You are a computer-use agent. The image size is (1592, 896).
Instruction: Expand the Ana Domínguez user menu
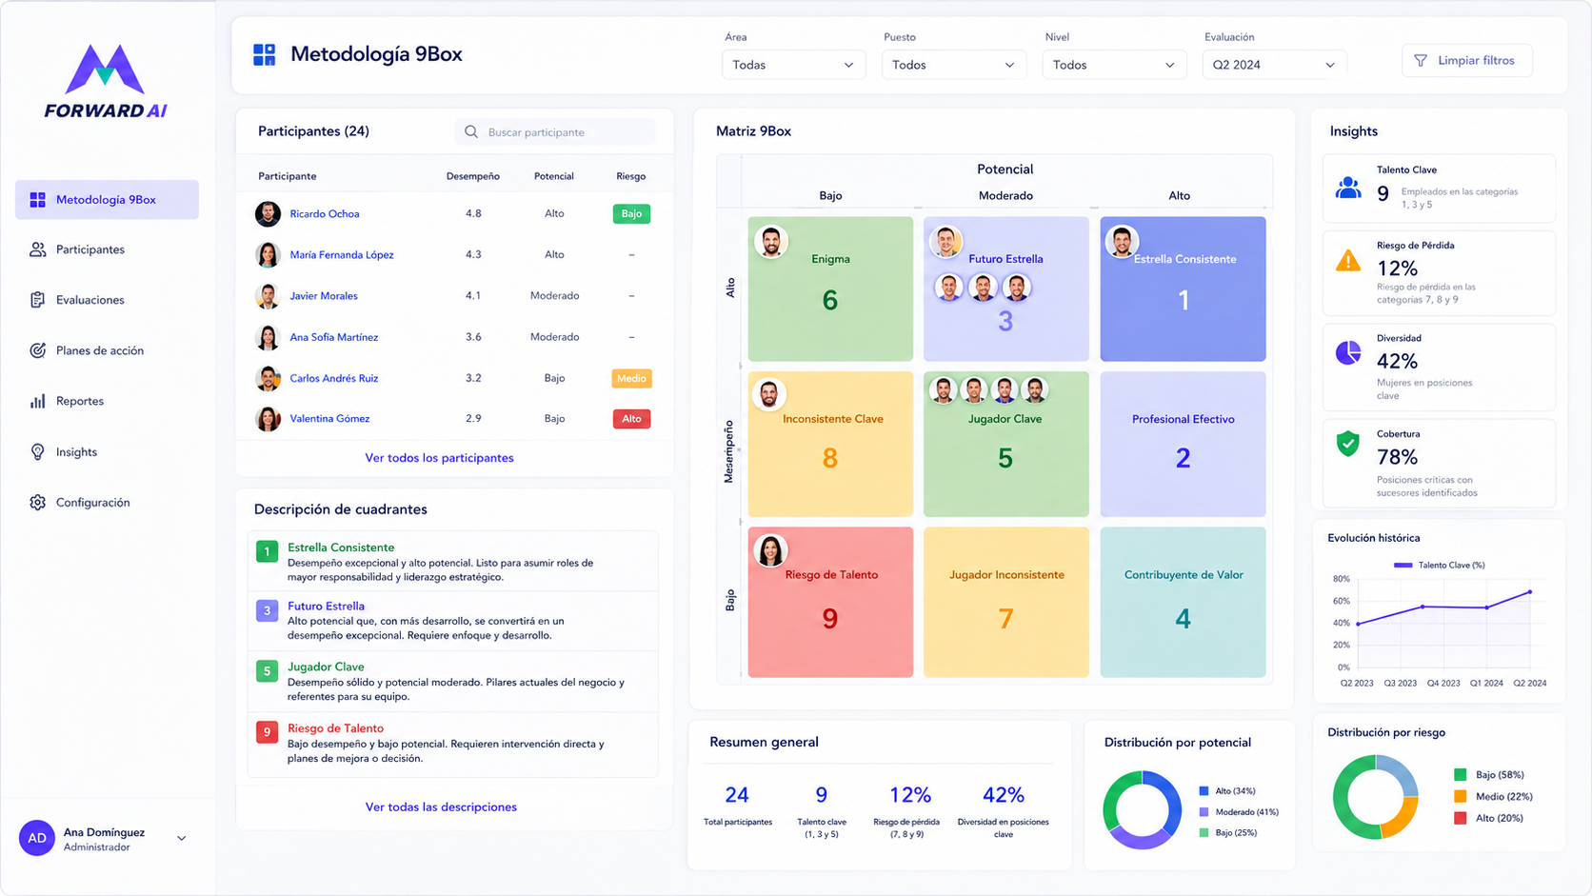181,839
